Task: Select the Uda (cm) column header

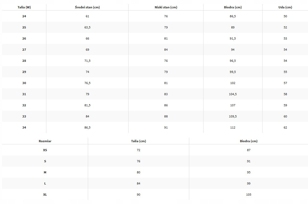Action: click(x=285, y=7)
